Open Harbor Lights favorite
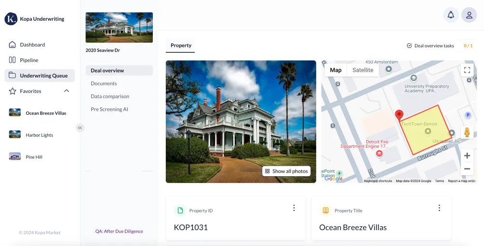The height and width of the screenshot is (246, 484). pyautogui.click(x=40, y=135)
